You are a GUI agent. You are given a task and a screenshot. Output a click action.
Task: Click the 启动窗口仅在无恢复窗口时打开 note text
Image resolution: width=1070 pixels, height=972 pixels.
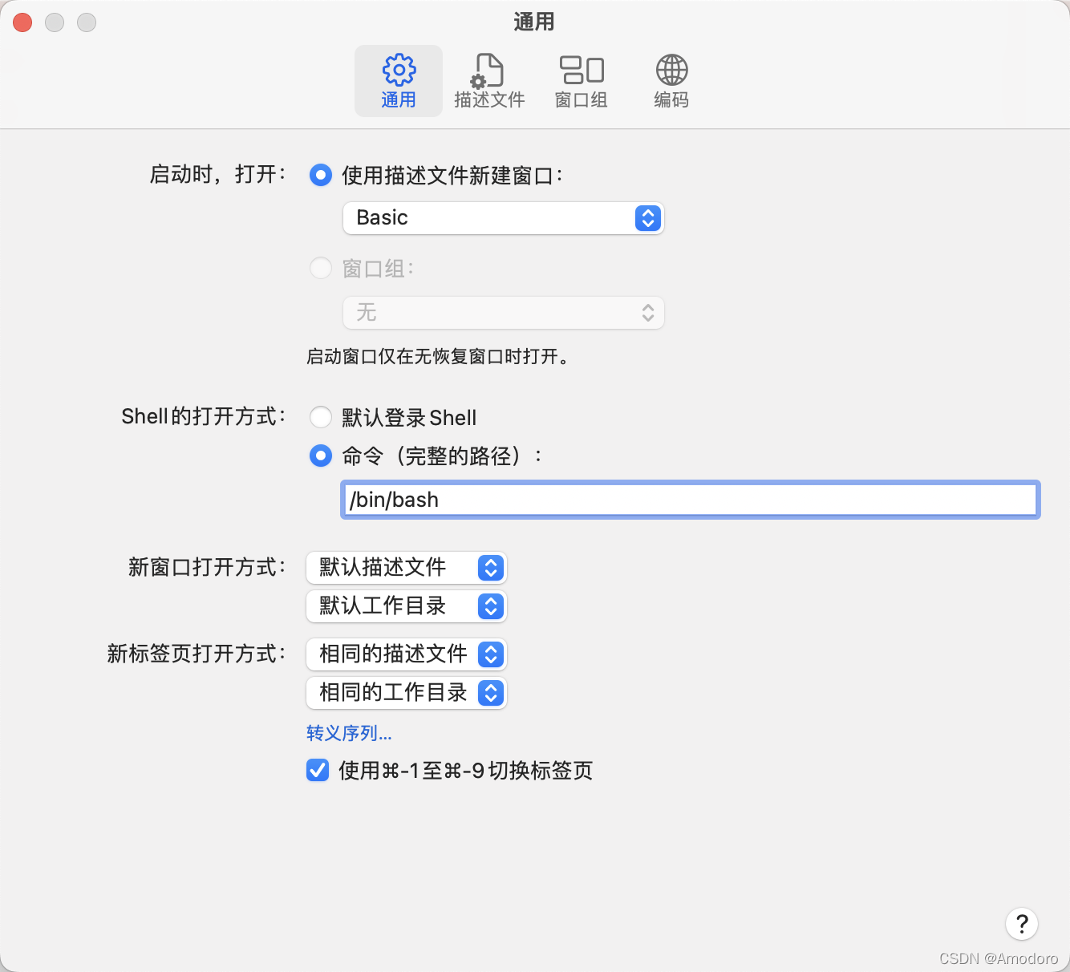pos(439,357)
